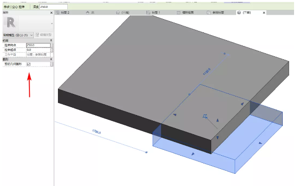Click the 1785.0 temporary dimension text

pos(96,132)
